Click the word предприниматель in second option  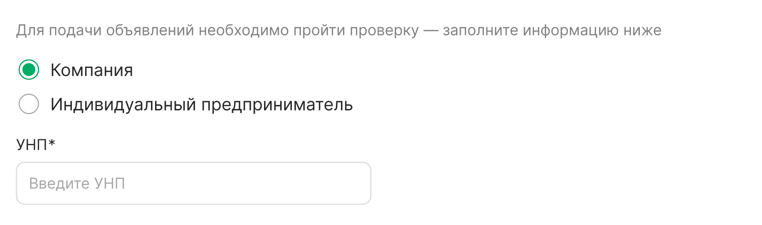(x=278, y=105)
